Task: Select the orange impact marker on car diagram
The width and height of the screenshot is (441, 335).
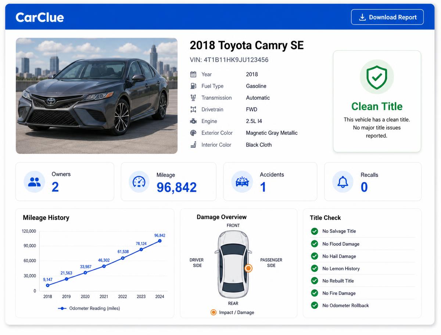Action: [x=248, y=269]
